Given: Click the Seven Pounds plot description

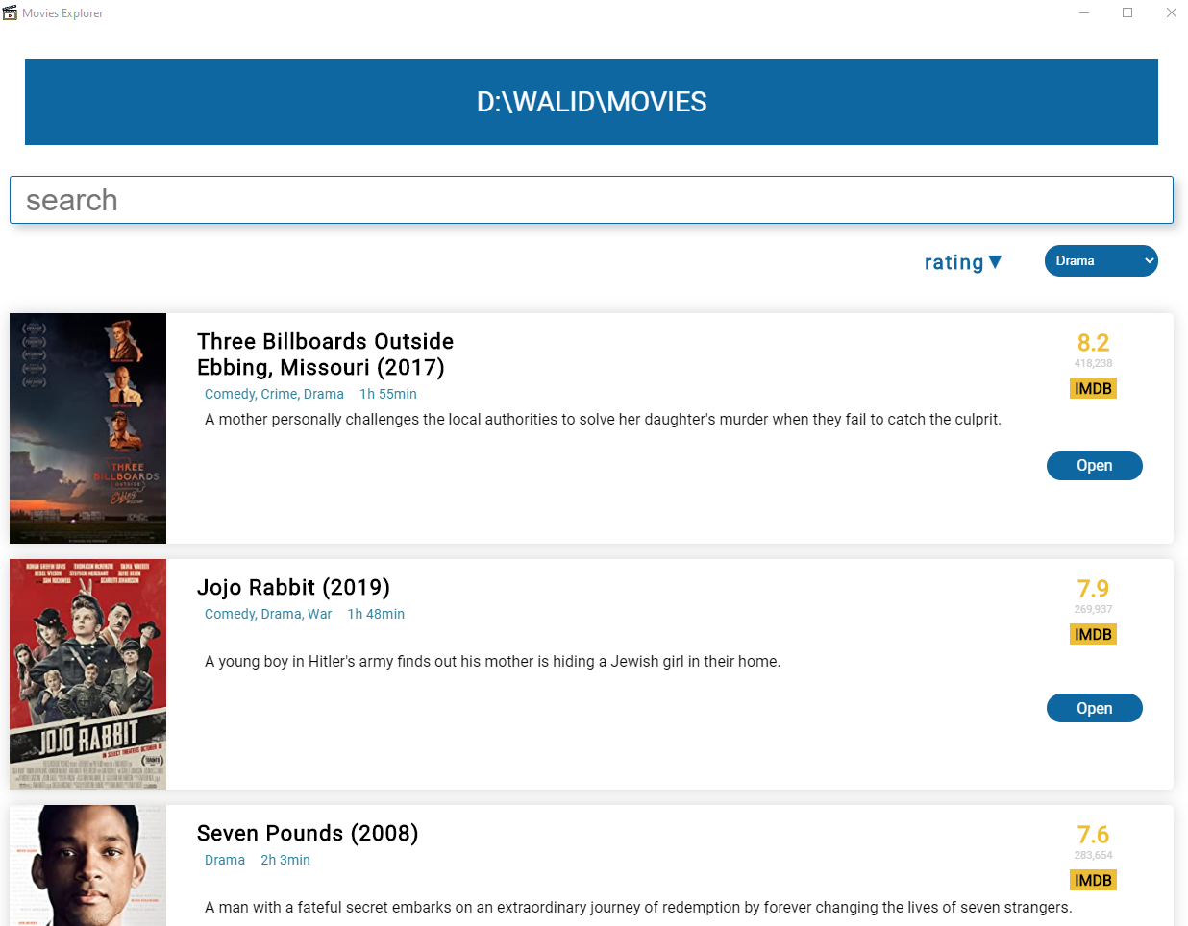Looking at the screenshot, I should click(638, 908).
